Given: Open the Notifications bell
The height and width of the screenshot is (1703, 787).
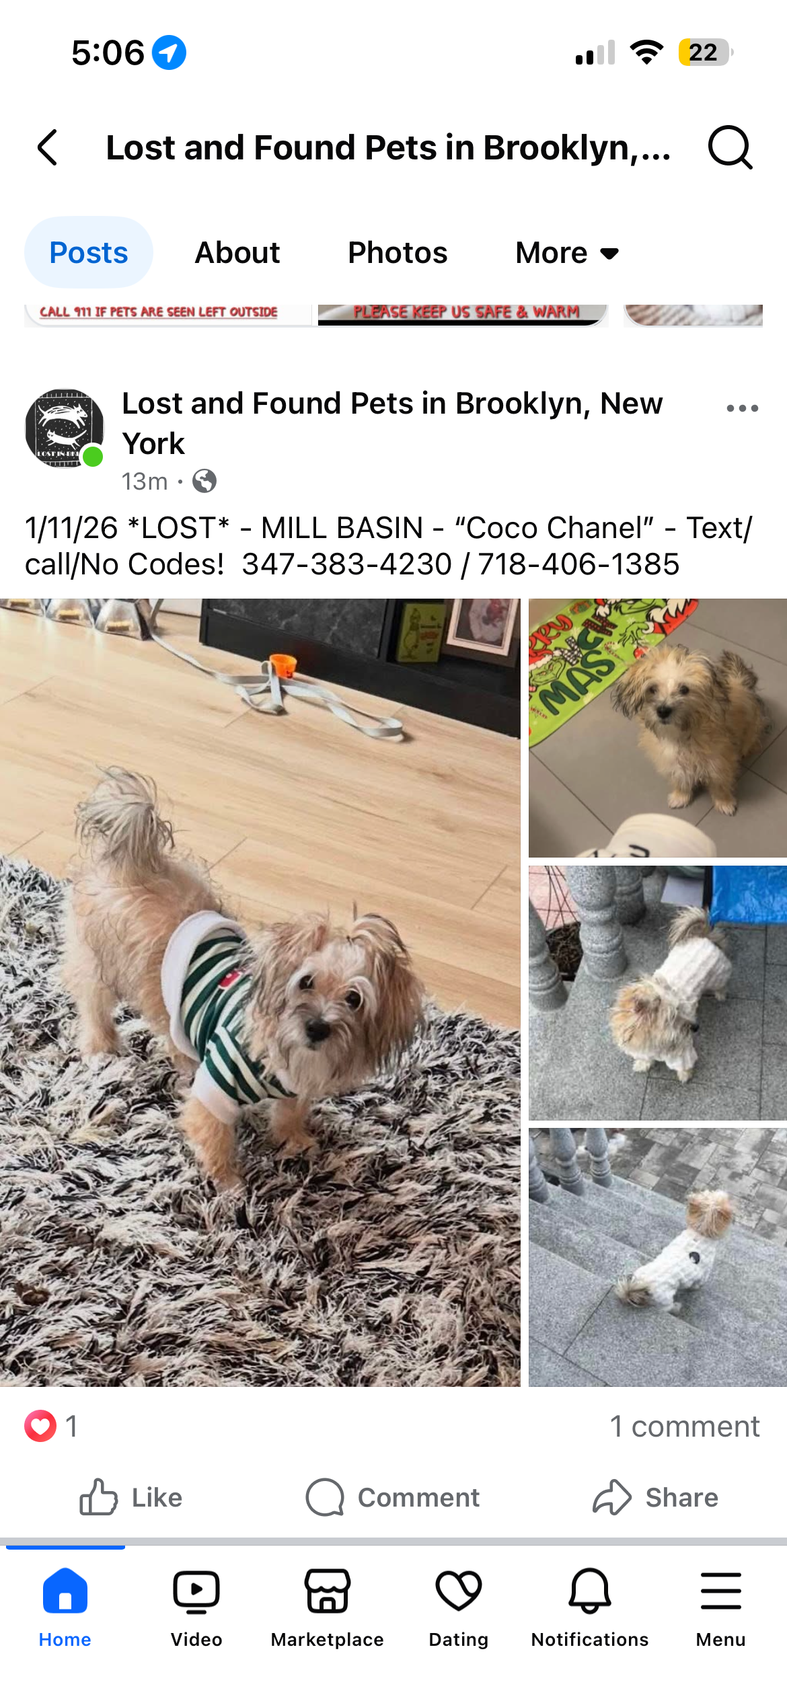Looking at the screenshot, I should click(x=590, y=1591).
